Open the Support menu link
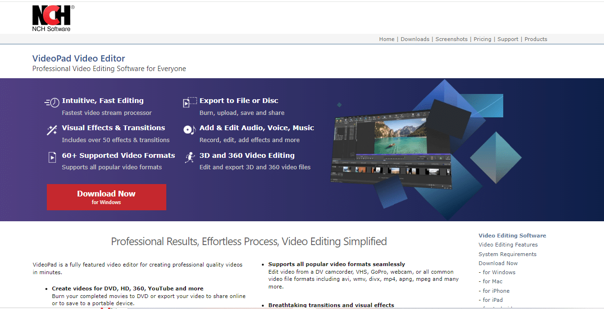Image resolution: width=604 pixels, height=309 pixels. click(x=508, y=39)
